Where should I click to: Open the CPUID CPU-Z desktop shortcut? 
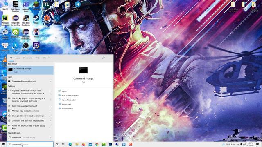click(36, 47)
